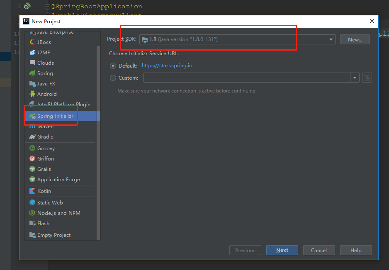Click the Grails label in list
389x270 pixels.
(x=44, y=169)
